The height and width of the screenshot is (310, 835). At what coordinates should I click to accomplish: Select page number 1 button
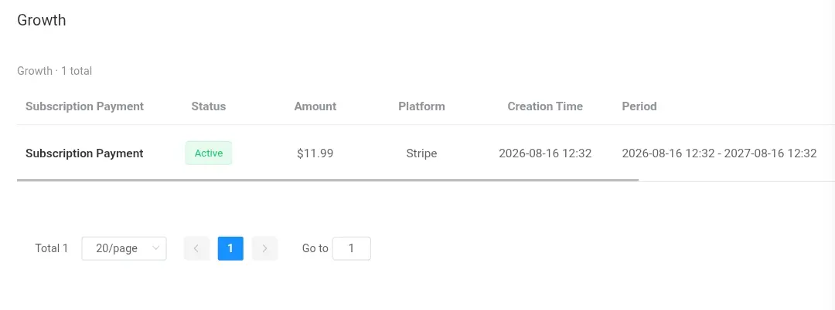point(230,248)
